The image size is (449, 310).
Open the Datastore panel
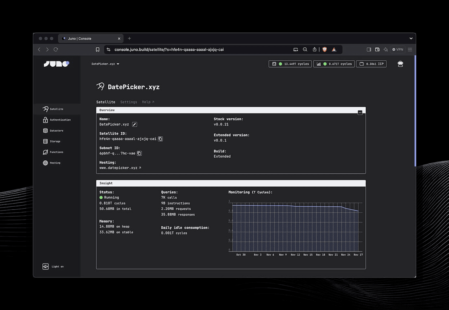tap(56, 130)
